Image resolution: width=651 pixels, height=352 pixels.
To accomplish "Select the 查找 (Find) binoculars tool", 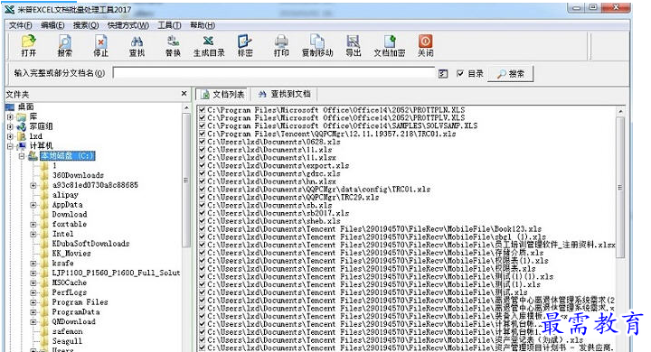I will coord(137,46).
